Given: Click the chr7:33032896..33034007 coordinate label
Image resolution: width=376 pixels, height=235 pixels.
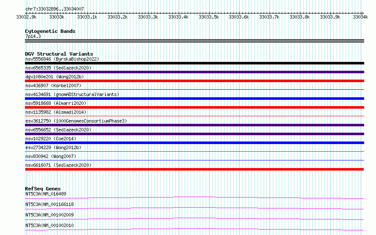Looking at the screenshot, I should click(x=54, y=9).
